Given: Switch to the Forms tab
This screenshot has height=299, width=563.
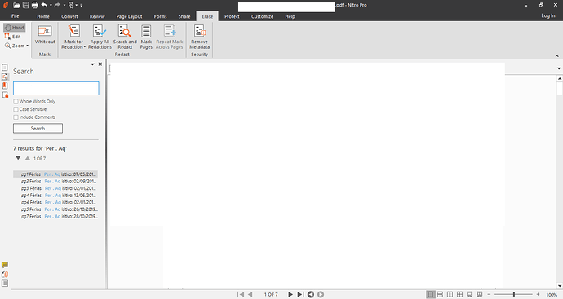Looking at the screenshot, I should 160,16.
